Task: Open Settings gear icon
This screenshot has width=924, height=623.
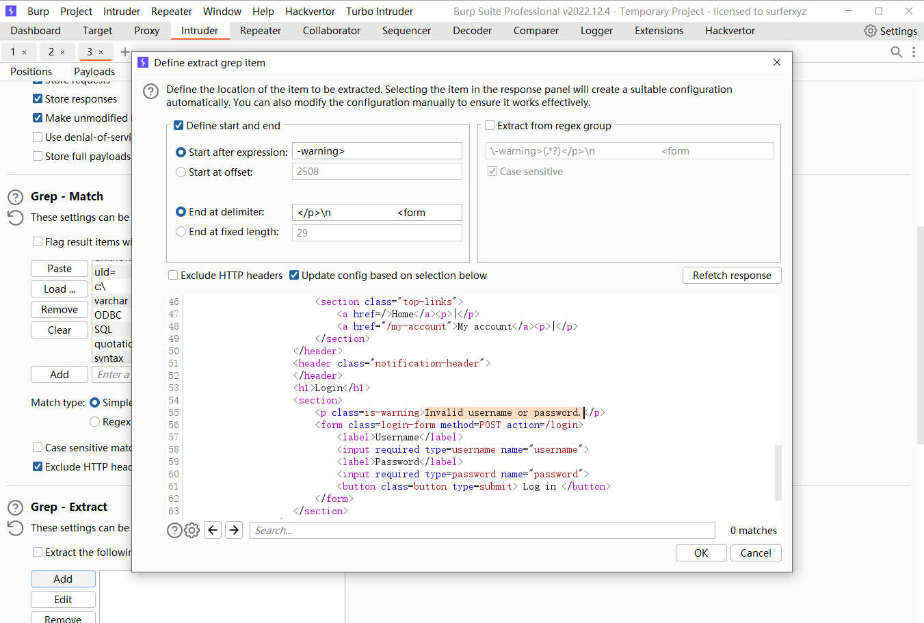Action: click(870, 31)
